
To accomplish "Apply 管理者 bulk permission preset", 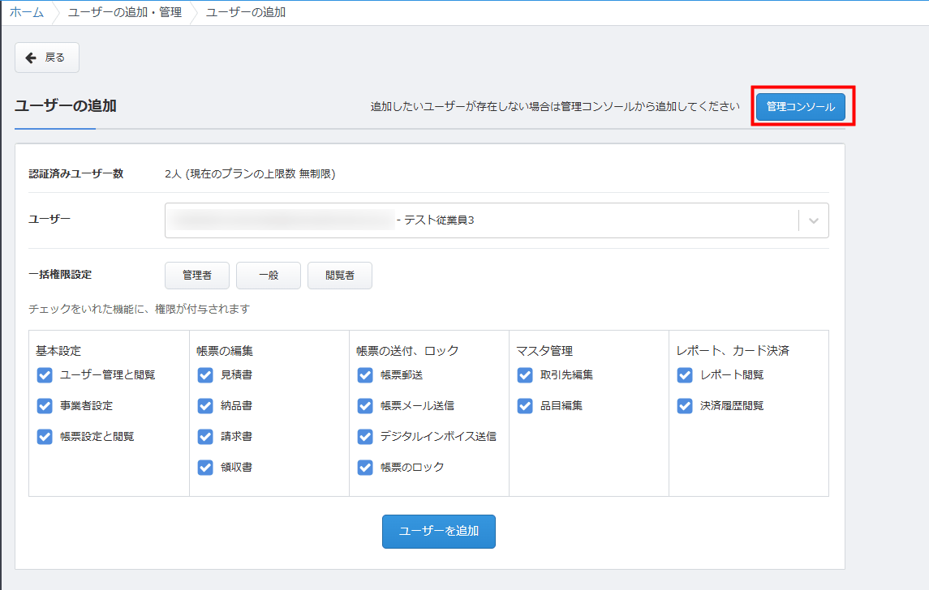I will point(197,276).
